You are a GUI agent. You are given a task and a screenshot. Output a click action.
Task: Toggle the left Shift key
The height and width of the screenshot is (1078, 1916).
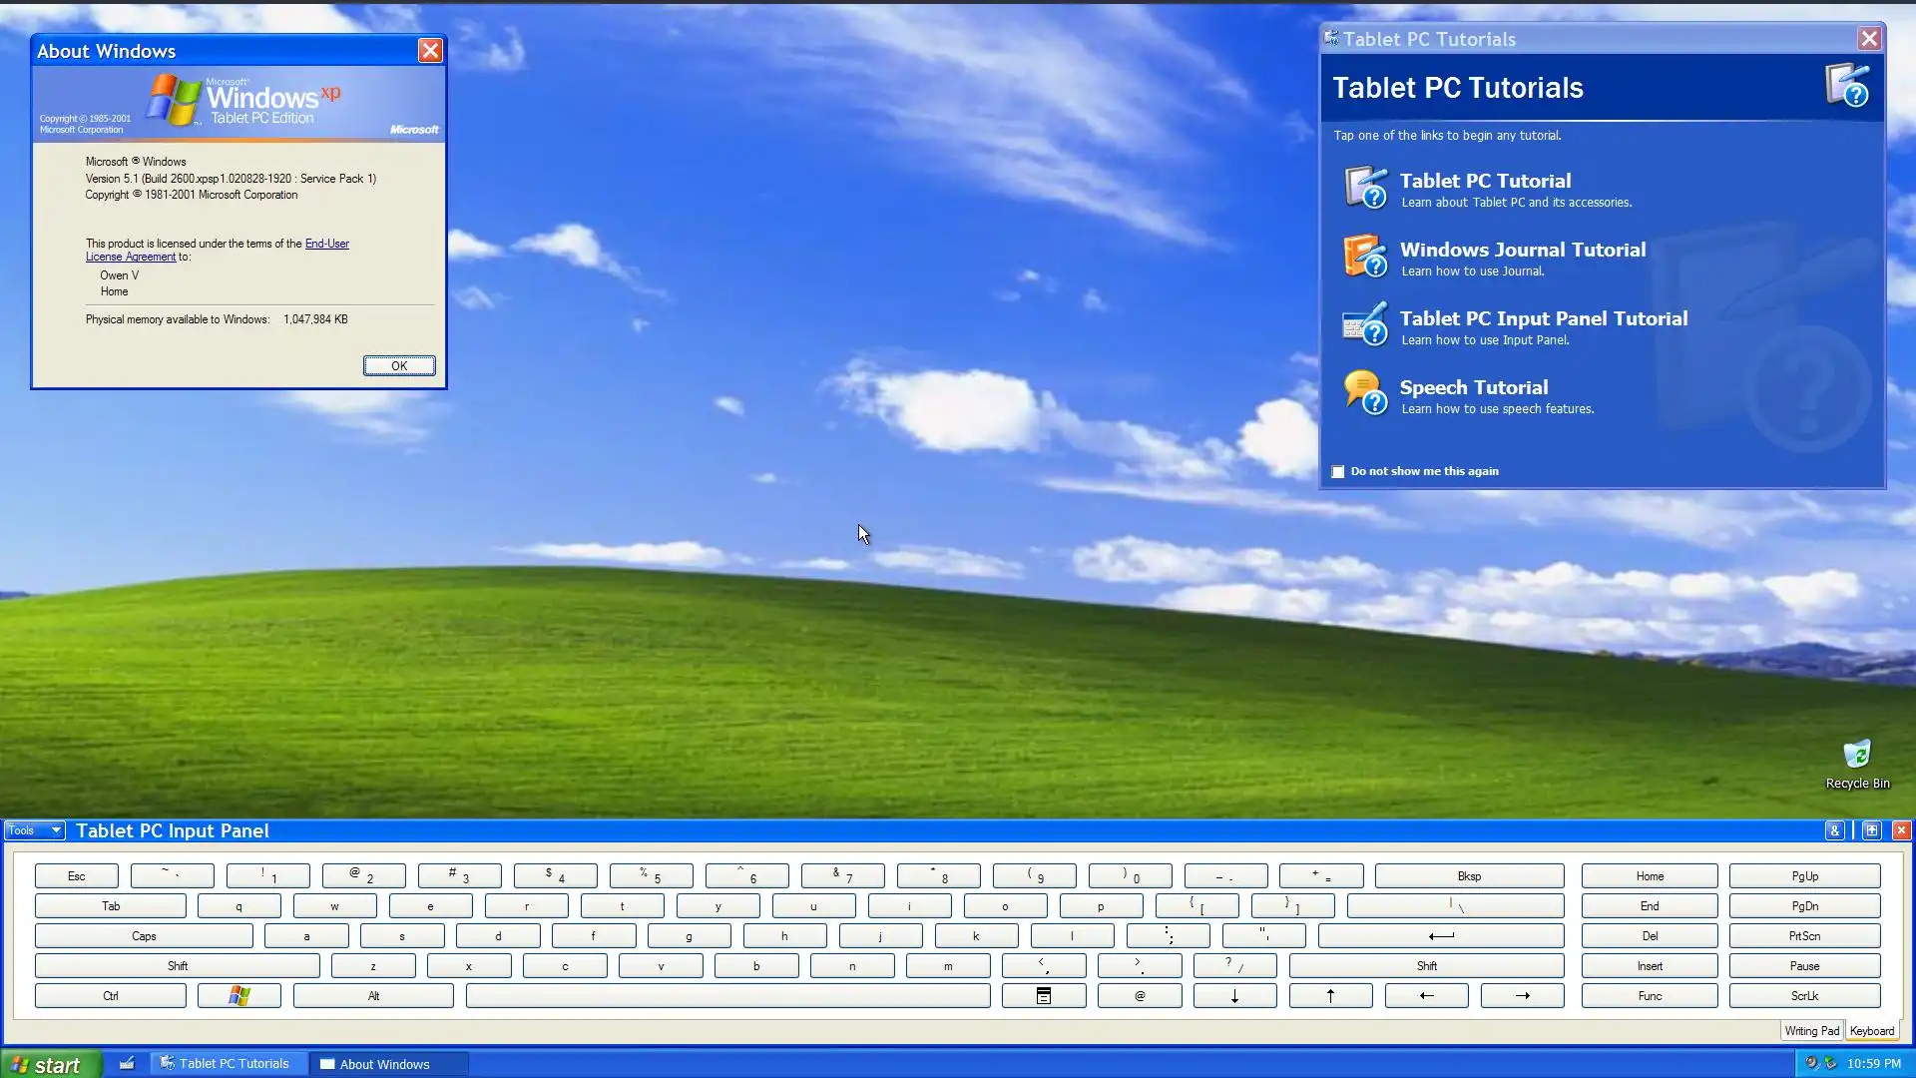[x=177, y=966]
